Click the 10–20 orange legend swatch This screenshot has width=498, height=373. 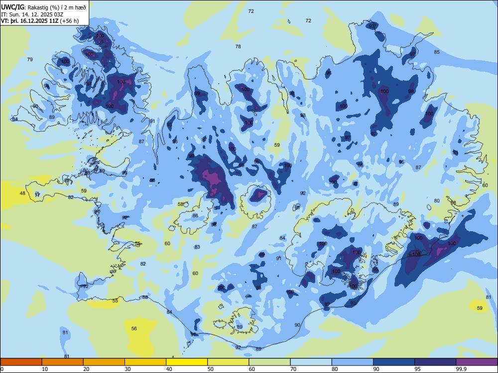tap(63, 362)
